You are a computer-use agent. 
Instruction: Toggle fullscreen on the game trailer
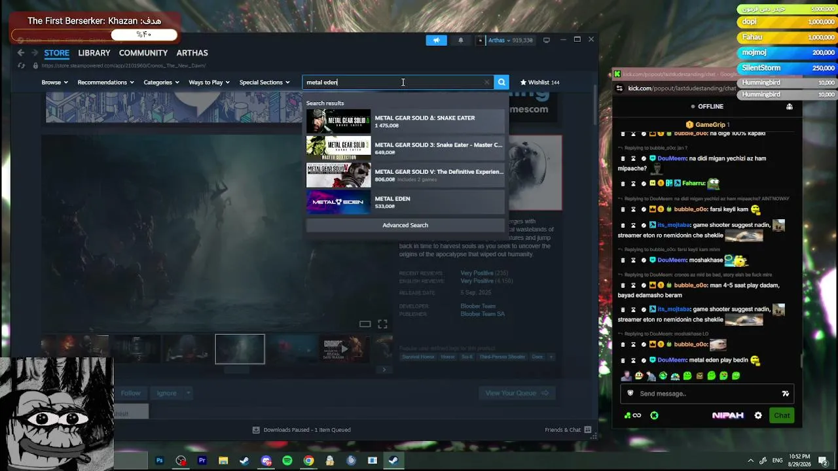click(x=382, y=324)
